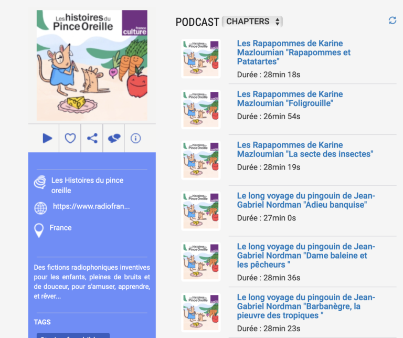The width and height of the screenshot is (403, 338).
Task: Click the globe website icon
Action: [40, 208]
